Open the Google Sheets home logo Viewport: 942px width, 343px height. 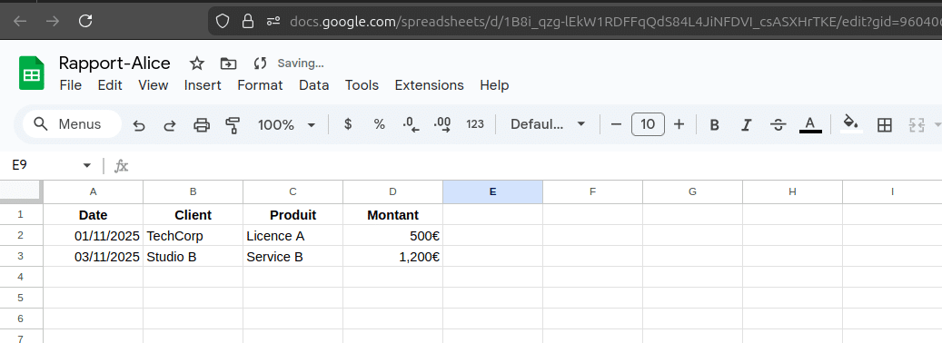pos(32,73)
